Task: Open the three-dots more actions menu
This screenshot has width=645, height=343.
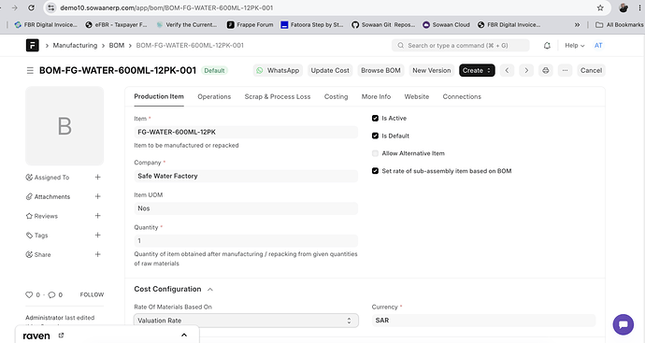Action: click(565, 70)
